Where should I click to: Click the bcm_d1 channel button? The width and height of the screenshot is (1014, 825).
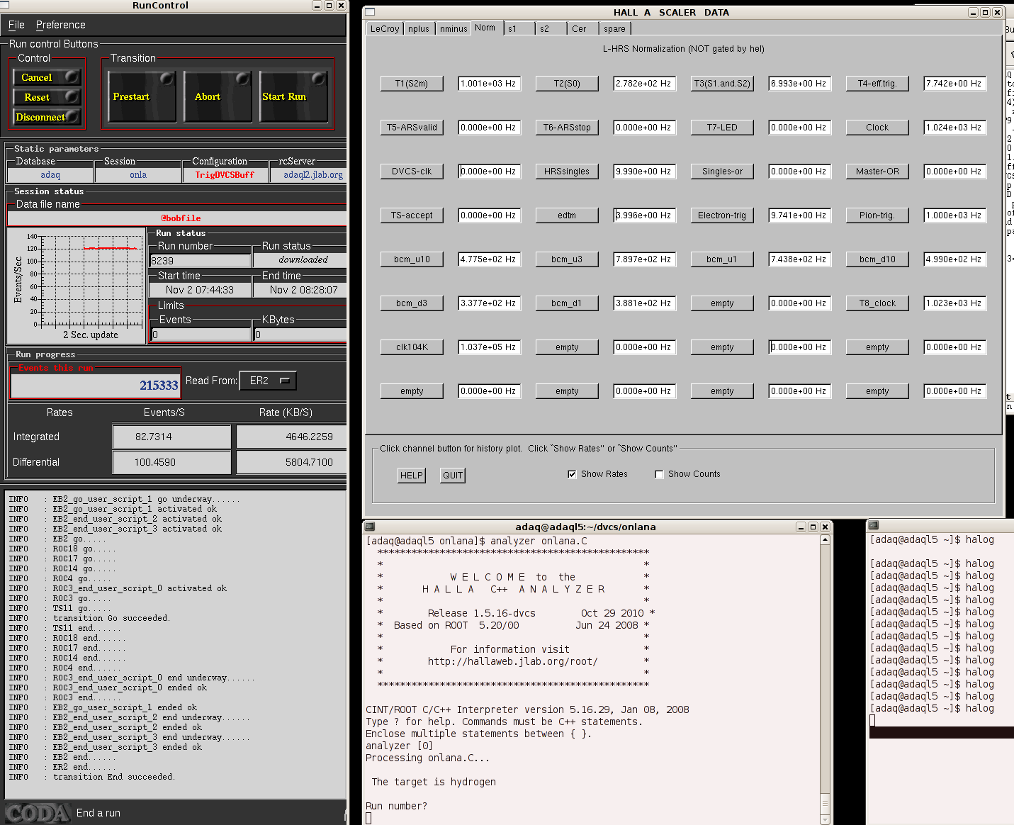pos(567,303)
